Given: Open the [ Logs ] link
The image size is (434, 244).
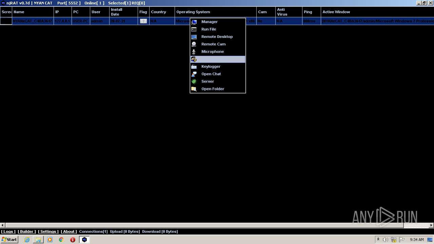Looking at the screenshot, I should (8, 231).
